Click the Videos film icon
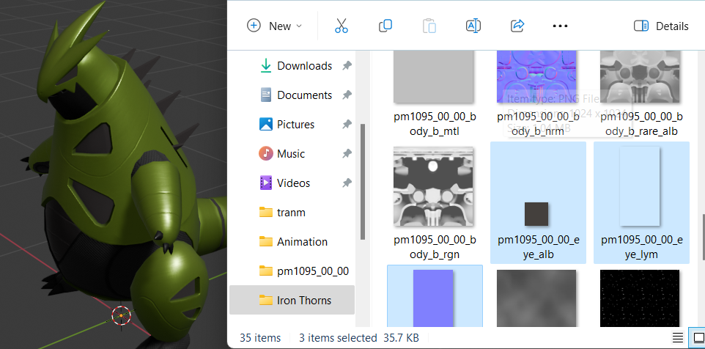This screenshot has width=705, height=349. pyautogui.click(x=266, y=183)
